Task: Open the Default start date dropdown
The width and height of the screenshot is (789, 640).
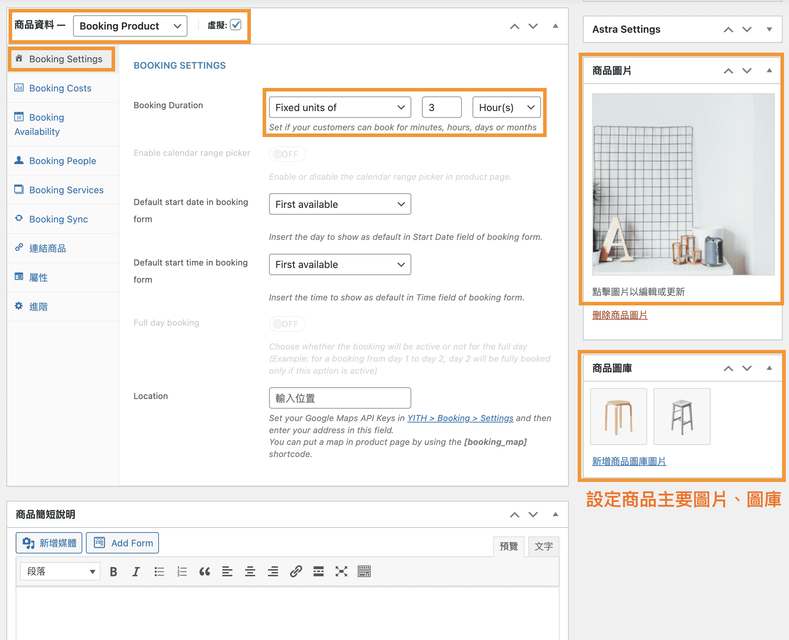Action: pos(340,204)
